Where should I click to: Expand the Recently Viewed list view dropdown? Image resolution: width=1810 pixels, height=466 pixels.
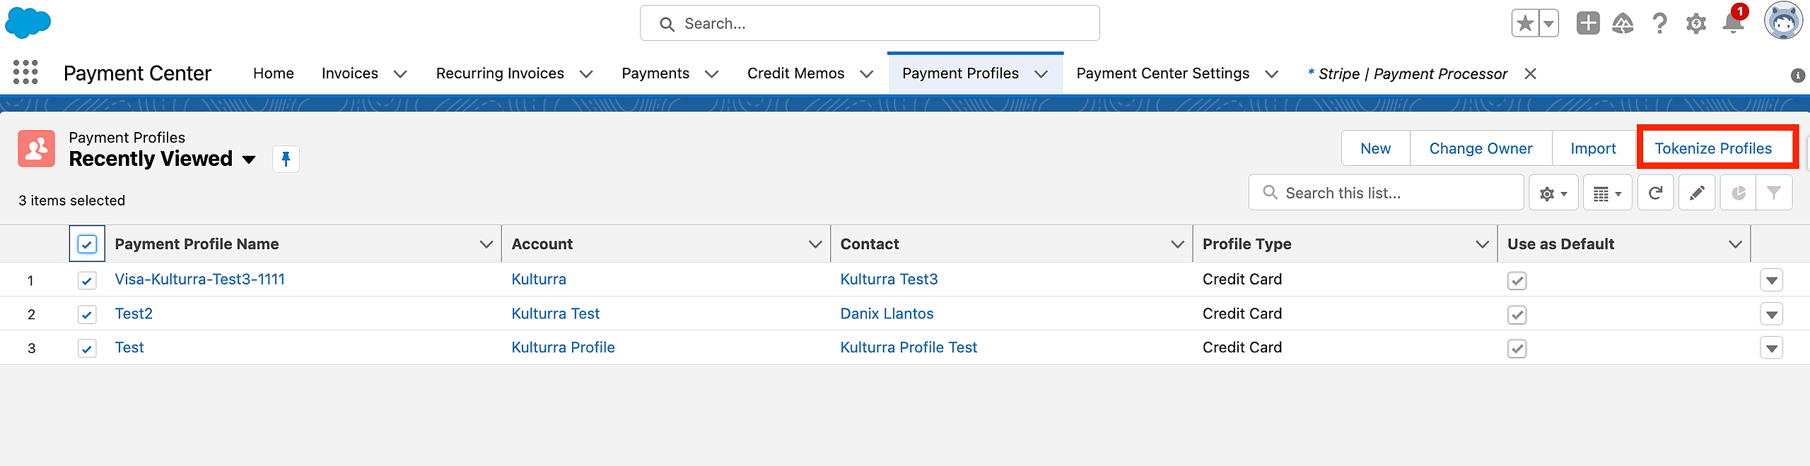[249, 160]
